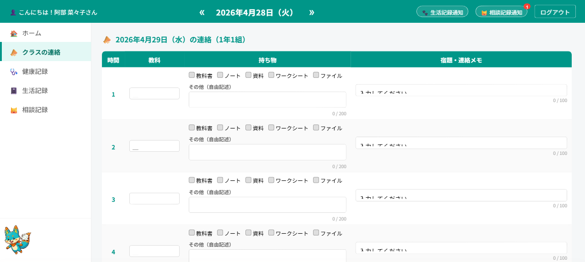Viewport: 585px width, 262px height.
Task: Click the 時間 column header
Action: [x=113, y=60]
